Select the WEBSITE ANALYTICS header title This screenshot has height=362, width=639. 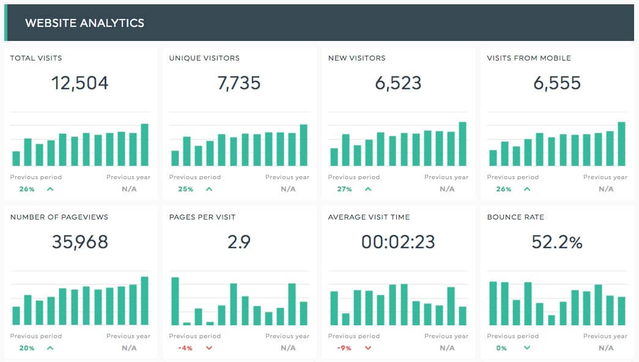point(85,23)
